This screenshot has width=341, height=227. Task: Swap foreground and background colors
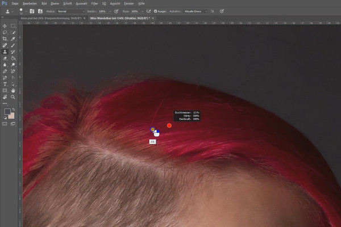[14, 110]
